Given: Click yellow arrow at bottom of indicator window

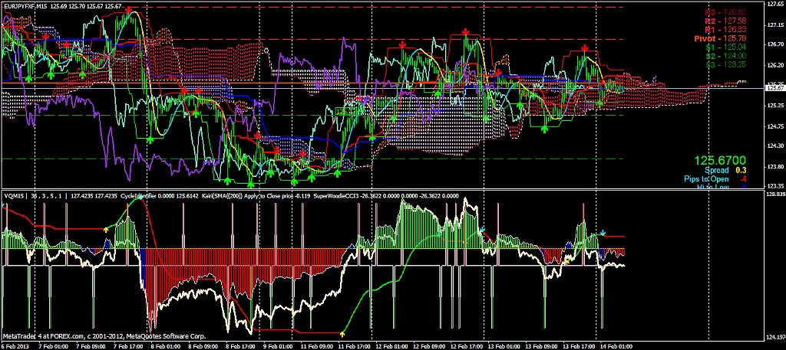Looking at the screenshot, I should 342,335.
